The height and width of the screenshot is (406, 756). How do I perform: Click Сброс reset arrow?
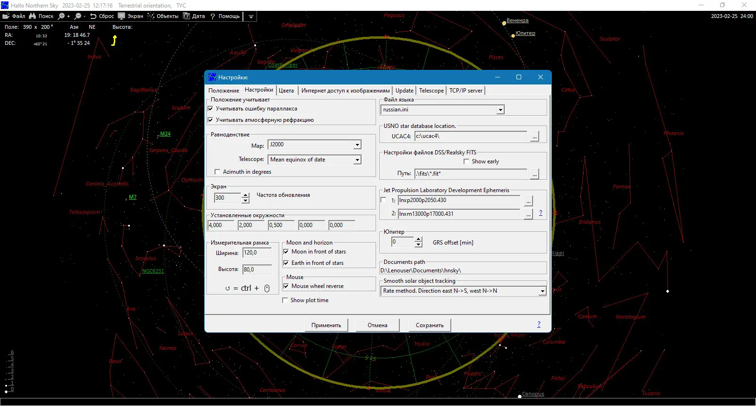pyautogui.click(x=93, y=16)
